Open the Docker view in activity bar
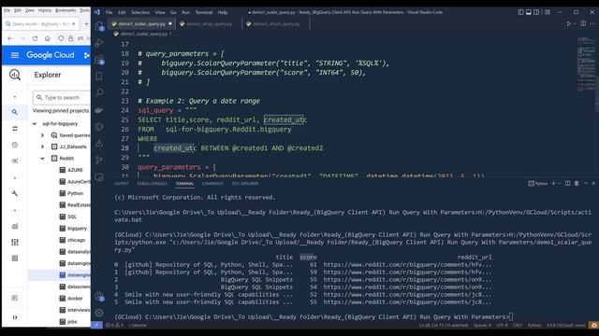The height and width of the screenshot is (336, 599). (x=99, y=110)
